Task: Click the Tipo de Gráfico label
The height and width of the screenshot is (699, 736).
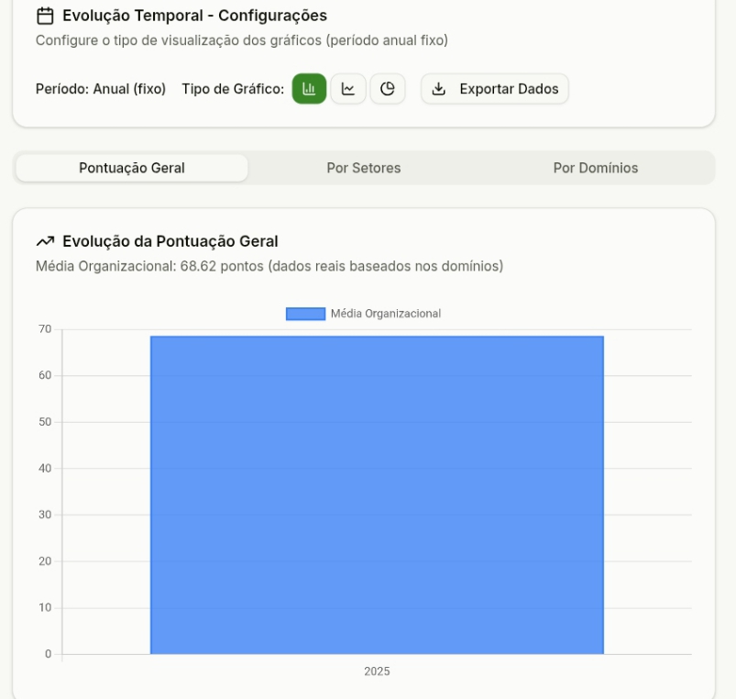Action: tap(233, 89)
